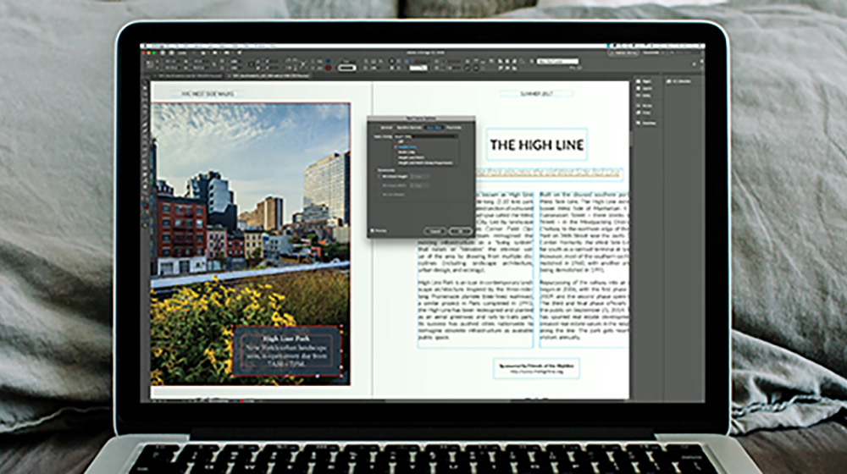The image size is (847, 474).
Task: Click the Minimum Width value field
Action: point(420,185)
